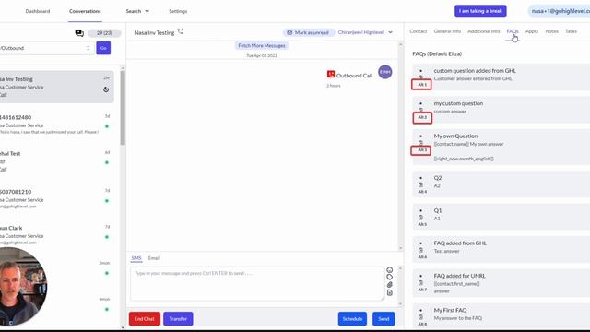The image size is (590, 332).
Task: Expand the Chiranjeevi Highlevel assignee dropdown
Action: (365, 32)
